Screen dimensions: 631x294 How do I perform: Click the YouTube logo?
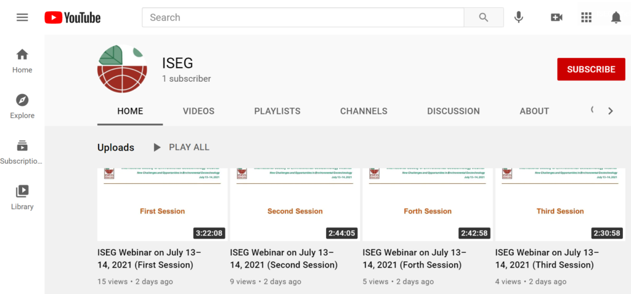pos(73,18)
